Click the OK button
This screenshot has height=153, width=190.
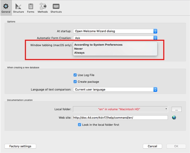click(x=176, y=146)
